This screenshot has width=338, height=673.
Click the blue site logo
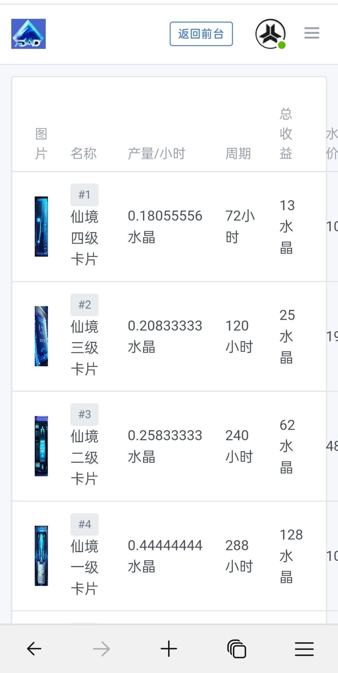pyautogui.click(x=28, y=34)
